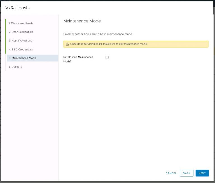Open step 6 Validate
The height and width of the screenshot is (183, 215).
(15, 67)
